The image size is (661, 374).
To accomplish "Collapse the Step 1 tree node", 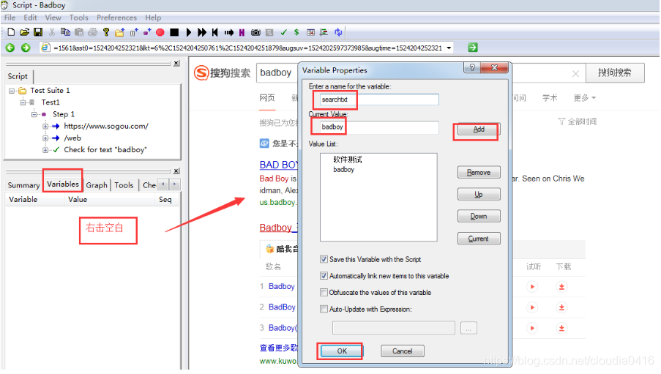I will [x=34, y=114].
